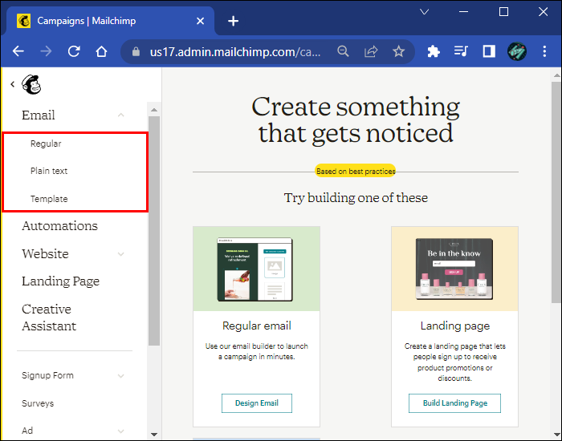
Task: Open the tab search dropdown arrow
Action: [425, 12]
